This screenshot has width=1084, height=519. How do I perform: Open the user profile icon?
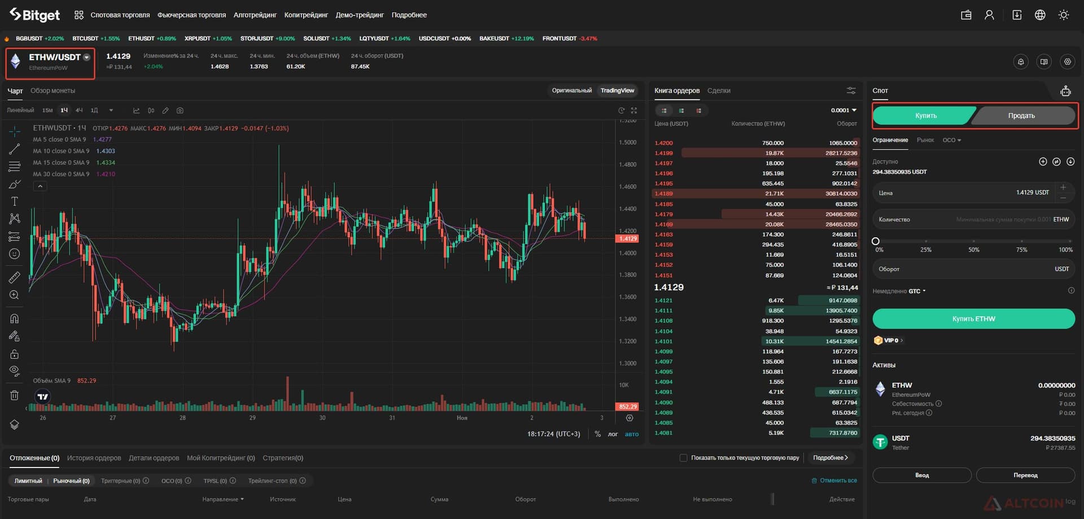click(989, 15)
